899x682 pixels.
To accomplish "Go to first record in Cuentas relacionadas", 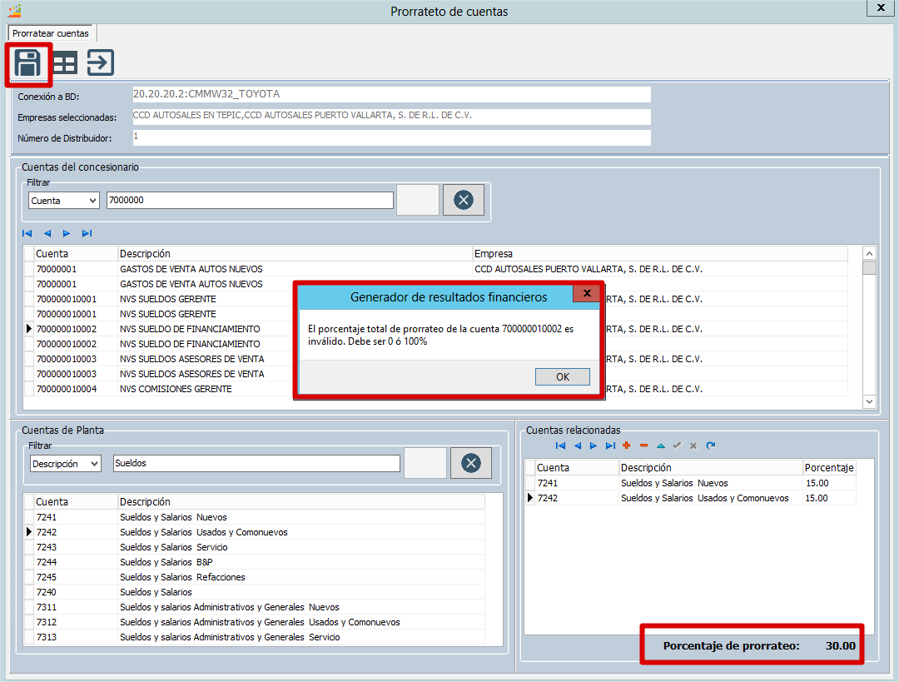I will (560, 446).
